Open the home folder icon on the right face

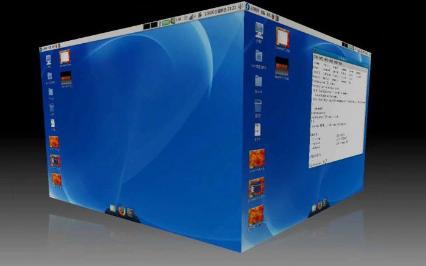(x=259, y=57)
